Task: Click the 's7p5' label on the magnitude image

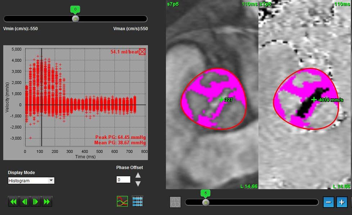Action: pos(173,4)
